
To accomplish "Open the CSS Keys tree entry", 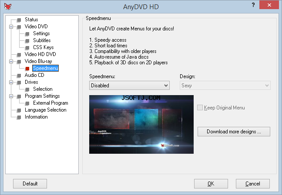I will [44, 47].
